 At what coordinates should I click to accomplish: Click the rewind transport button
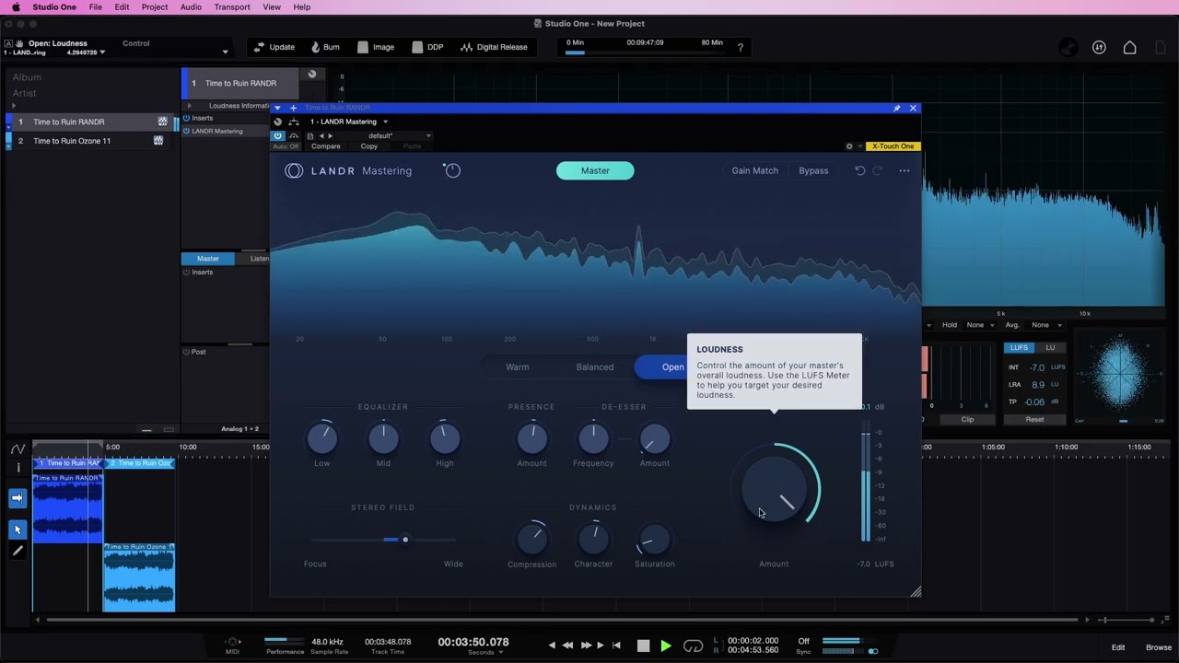tap(568, 646)
